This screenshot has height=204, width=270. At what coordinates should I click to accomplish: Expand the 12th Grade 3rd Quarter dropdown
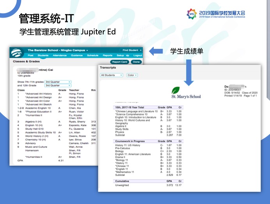pos(58,86)
